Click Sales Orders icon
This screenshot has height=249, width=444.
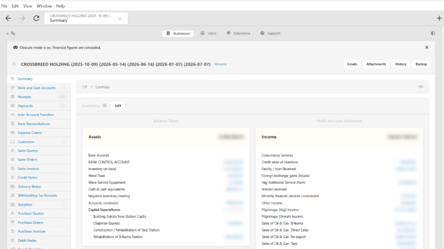coord(12,160)
